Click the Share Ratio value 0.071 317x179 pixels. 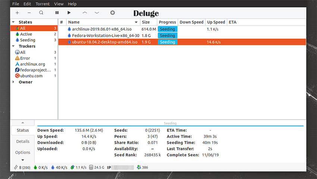pos(153,143)
